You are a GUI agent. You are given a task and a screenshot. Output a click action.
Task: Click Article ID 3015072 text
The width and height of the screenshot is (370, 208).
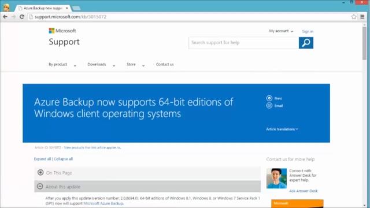[47, 148]
